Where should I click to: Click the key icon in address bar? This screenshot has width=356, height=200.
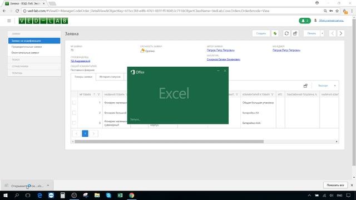tap(331, 11)
